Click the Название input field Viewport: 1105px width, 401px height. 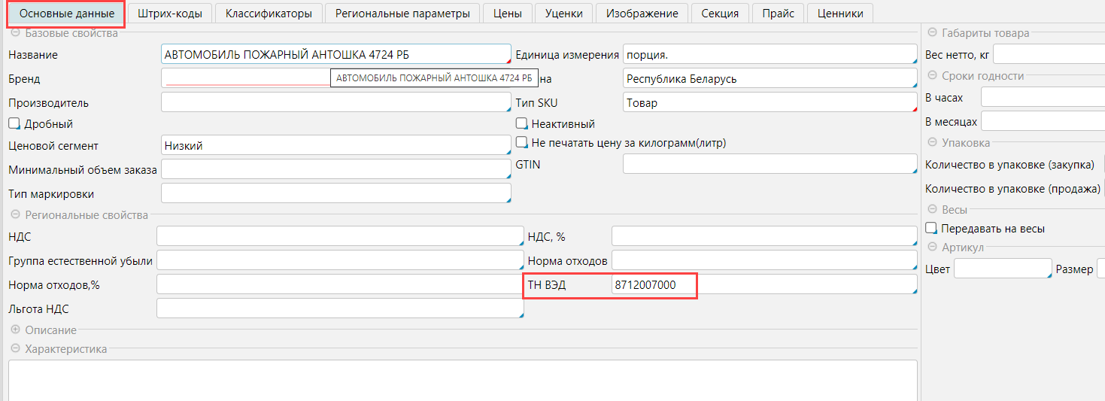[x=335, y=54]
